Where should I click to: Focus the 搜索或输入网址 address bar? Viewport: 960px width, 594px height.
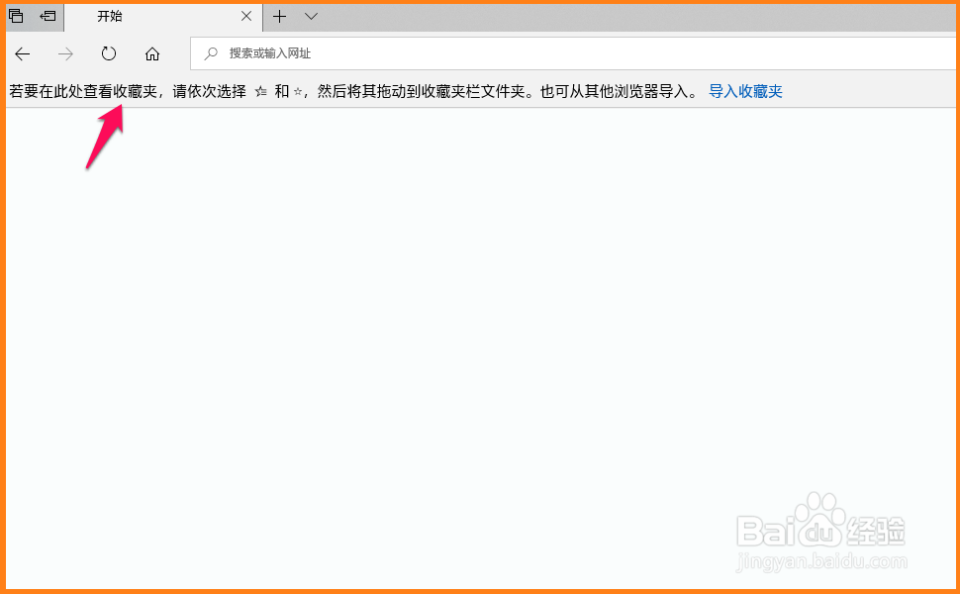[574, 53]
